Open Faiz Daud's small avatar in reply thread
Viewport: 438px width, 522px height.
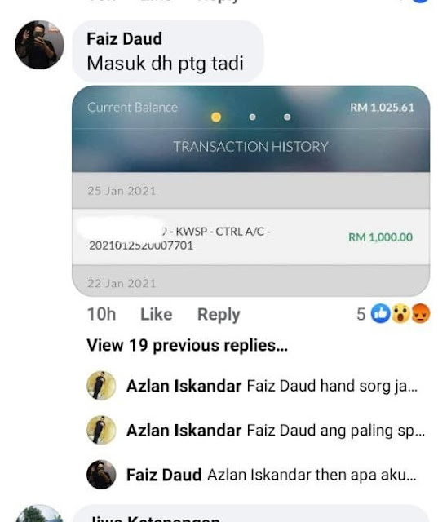click(x=101, y=475)
